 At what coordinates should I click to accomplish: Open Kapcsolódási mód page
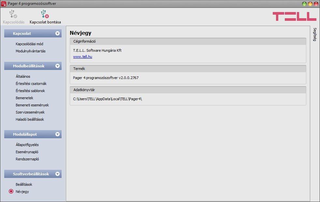click(29, 44)
